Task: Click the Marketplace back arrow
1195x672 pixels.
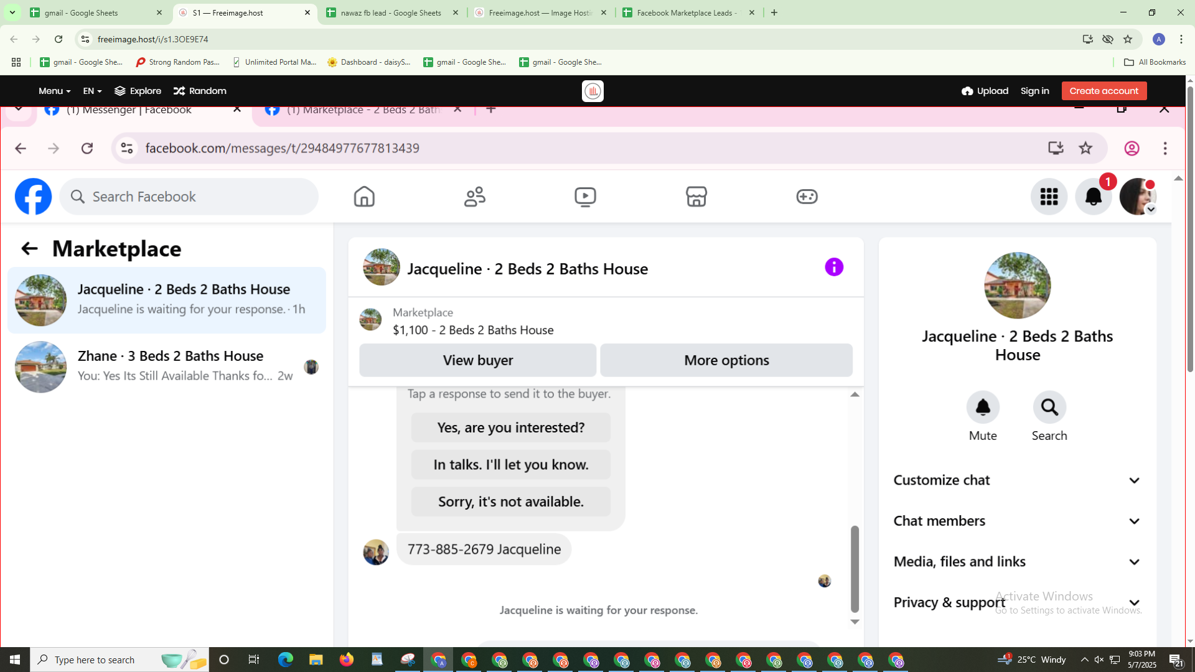Action: click(x=29, y=249)
